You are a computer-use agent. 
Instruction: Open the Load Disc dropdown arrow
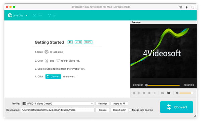point(26,15)
